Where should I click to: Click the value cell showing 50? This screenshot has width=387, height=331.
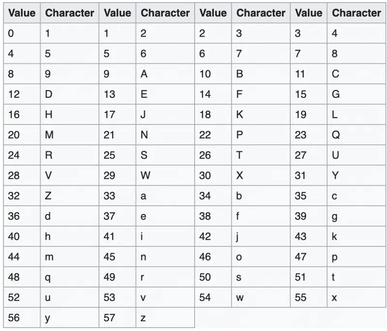(x=213, y=277)
